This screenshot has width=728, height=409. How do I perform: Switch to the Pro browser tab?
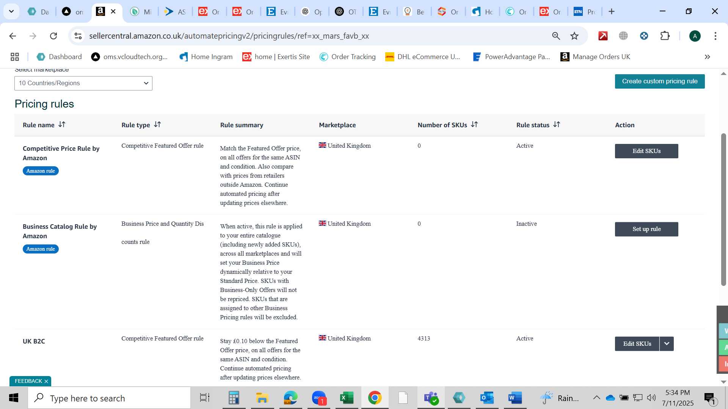pos(585,11)
